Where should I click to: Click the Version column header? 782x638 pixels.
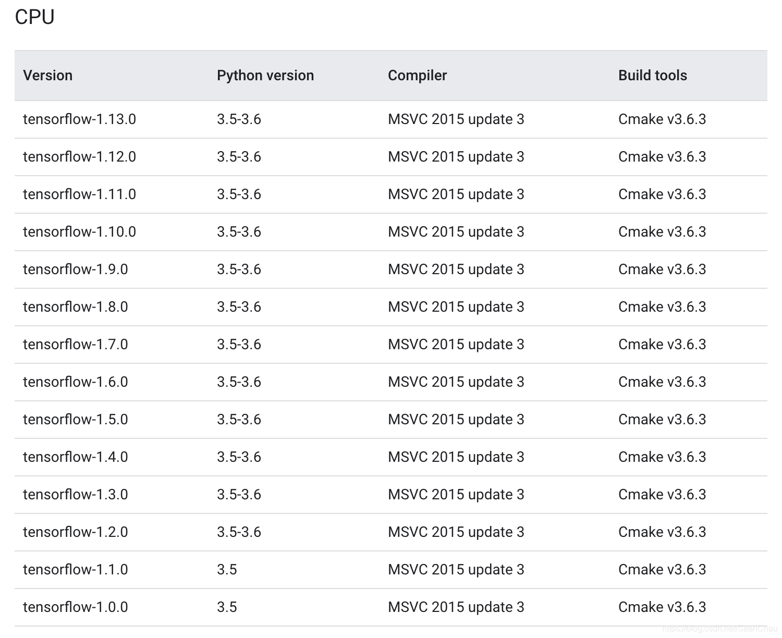pyautogui.click(x=48, y=76)
